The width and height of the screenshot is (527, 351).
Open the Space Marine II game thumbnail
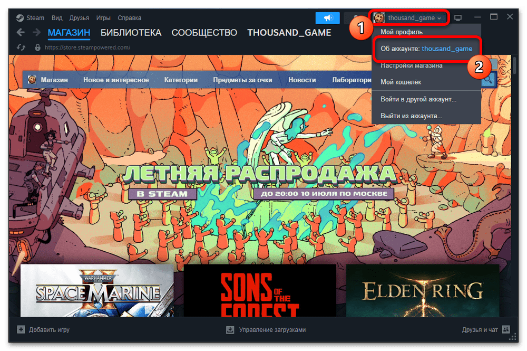pos(97,290)
